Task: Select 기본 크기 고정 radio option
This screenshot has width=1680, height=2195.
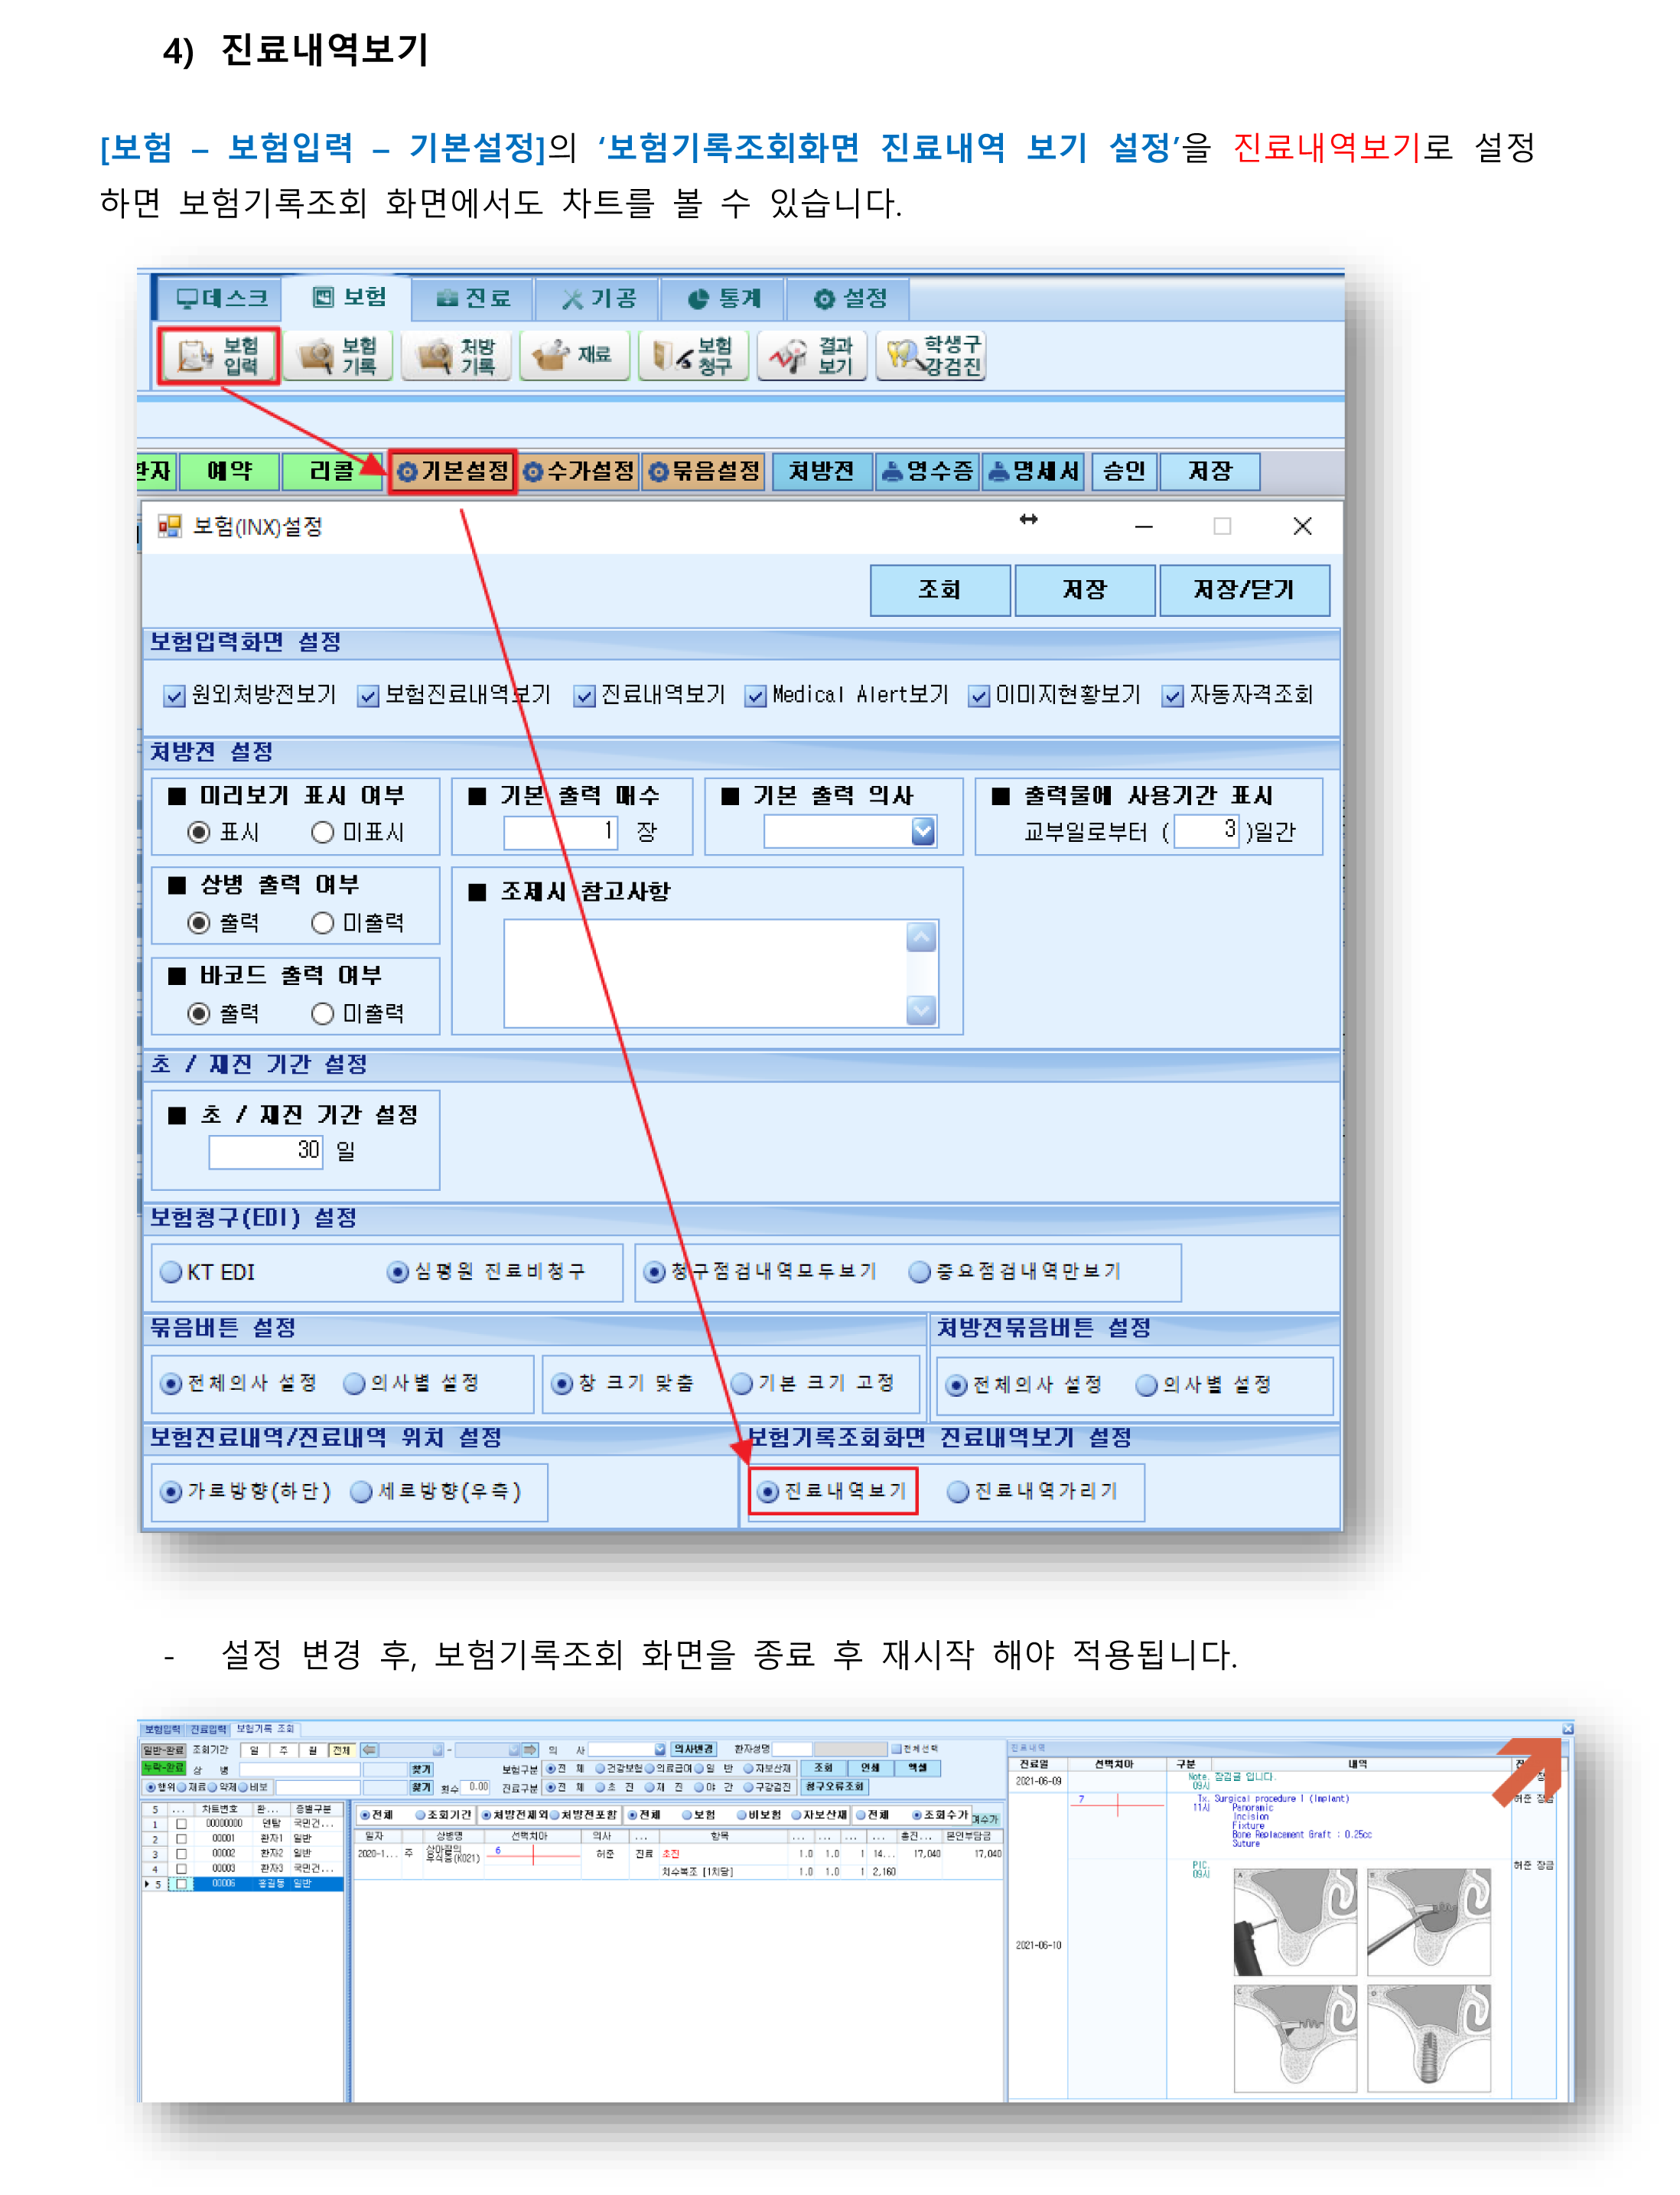Action: tap(741, 1383)
